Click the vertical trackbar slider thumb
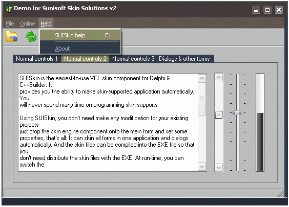This screenshot has height=207, width=289. click(237, 112)
